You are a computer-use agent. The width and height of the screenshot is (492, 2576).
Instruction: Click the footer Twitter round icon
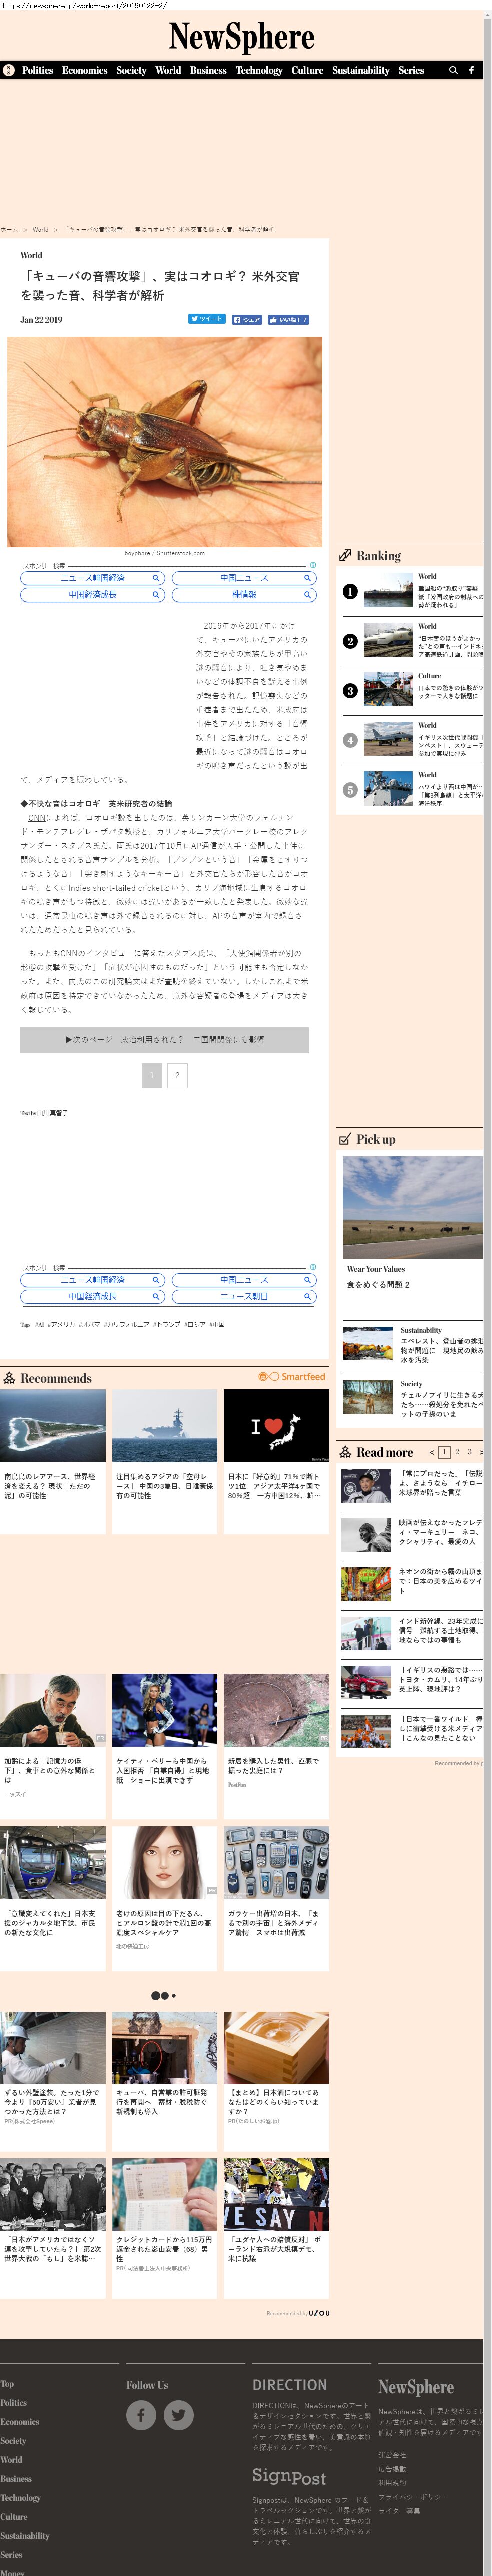pos(179,2415)
